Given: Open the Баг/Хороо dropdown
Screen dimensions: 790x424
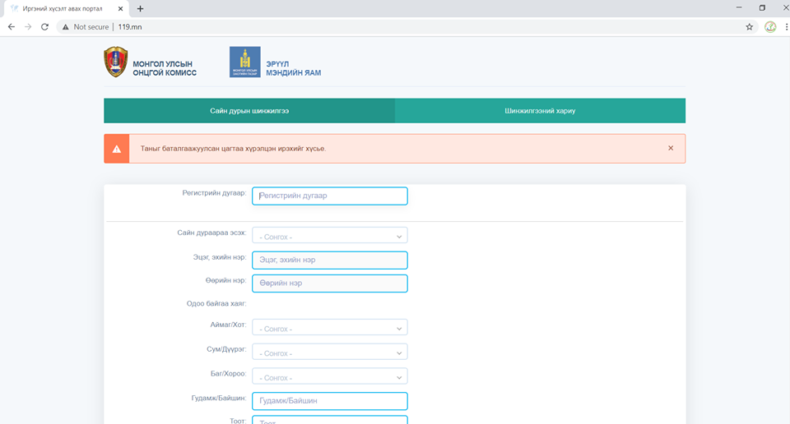Looking at the screenshot, I should coord(329,376).
